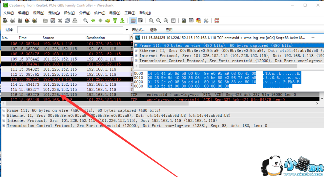Expand Frame 111 in popup window

tap(136, 45)
